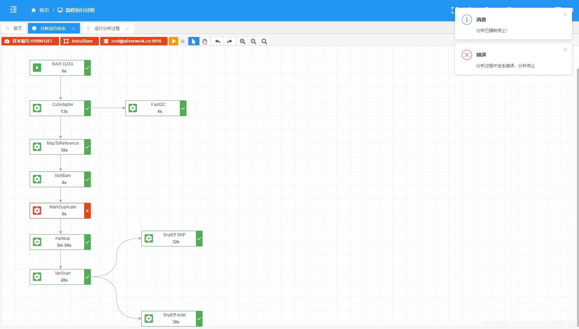Dismiss the 错误 notification
Screen dimensions: 579x329
coord(565,49)
